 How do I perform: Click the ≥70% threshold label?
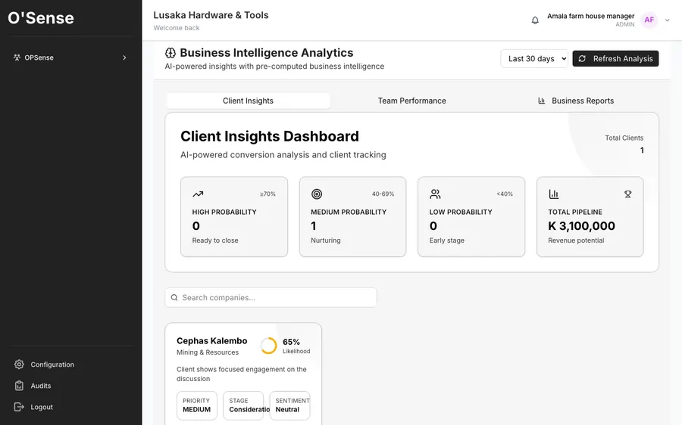pos(267,194)
